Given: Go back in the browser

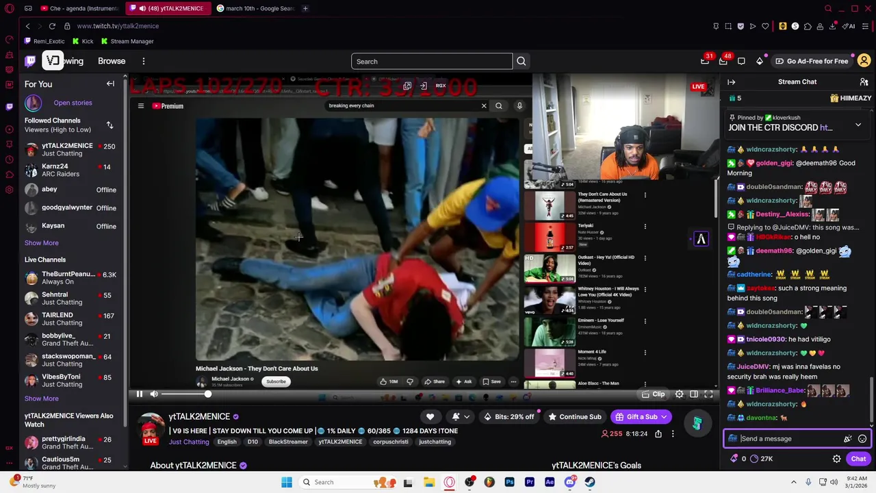Looking at the screenshot, I should [27, 26].
